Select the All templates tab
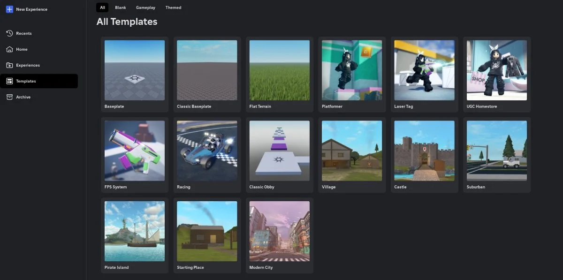Viewport: 563px width, 280px height. click(x=102, y=8)
